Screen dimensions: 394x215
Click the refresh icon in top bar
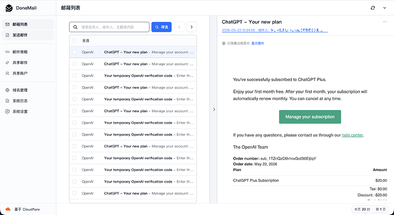(x=373, y=8)
